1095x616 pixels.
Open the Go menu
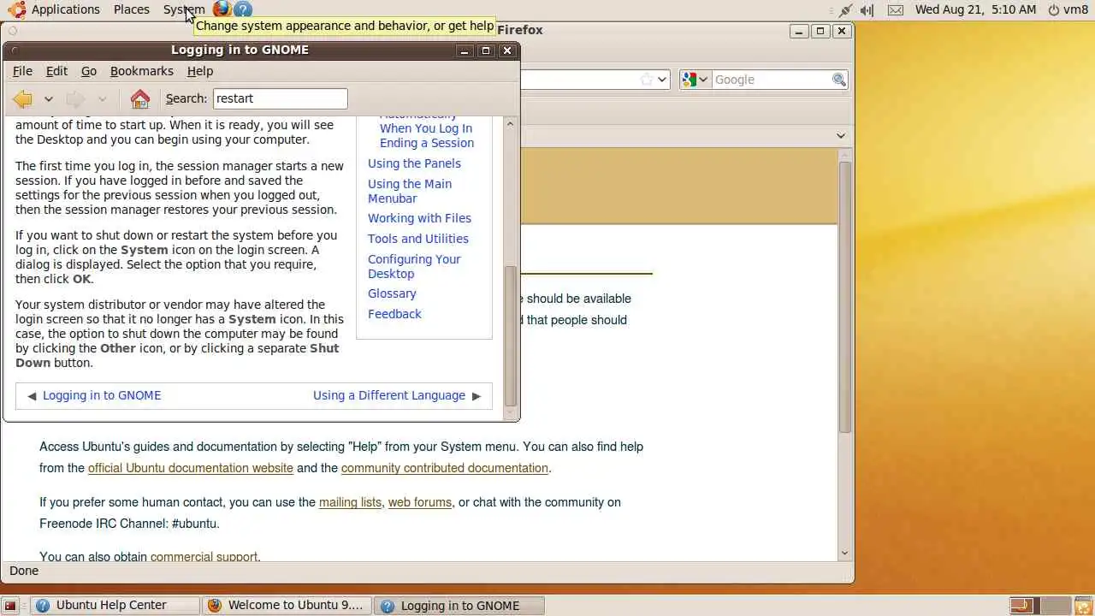(x=89, y=71)
